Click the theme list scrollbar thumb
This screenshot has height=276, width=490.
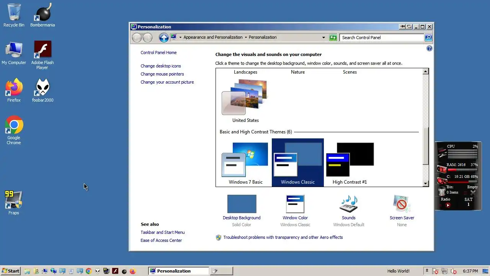[425, 146]
